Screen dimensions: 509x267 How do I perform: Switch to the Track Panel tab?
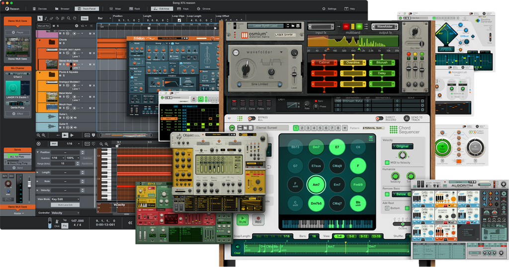point(87,9)
